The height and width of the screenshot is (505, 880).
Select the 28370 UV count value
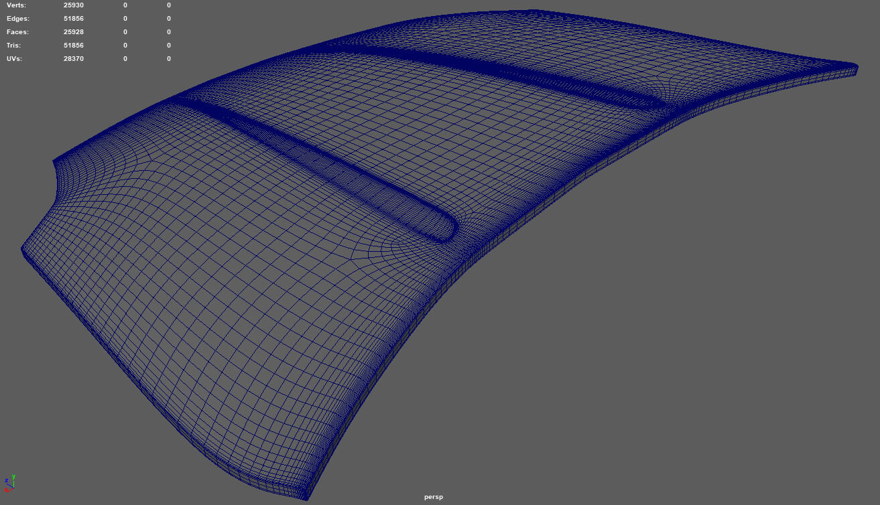click(74, 59)
